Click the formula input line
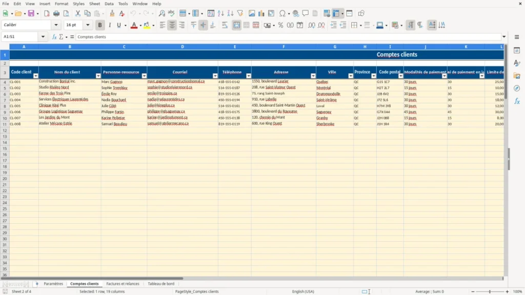This screenshot has height=295, width=525. coord(288,37)
